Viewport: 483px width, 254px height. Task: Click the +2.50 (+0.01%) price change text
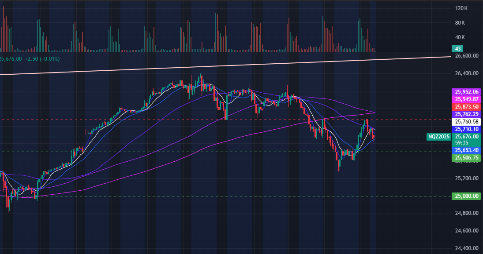42,58
